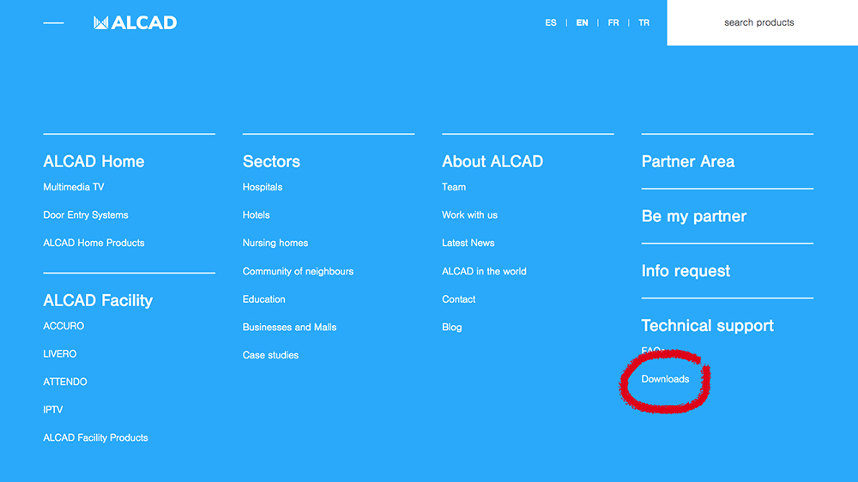Switch language to ES
Image resolution: width=858 pixels, height=482 pixels.
pyautogui.click(x=551, y=23)
